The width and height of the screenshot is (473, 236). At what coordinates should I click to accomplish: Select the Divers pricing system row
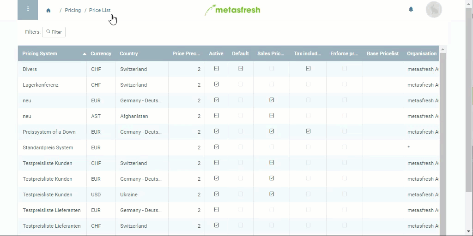click(228, 69)
